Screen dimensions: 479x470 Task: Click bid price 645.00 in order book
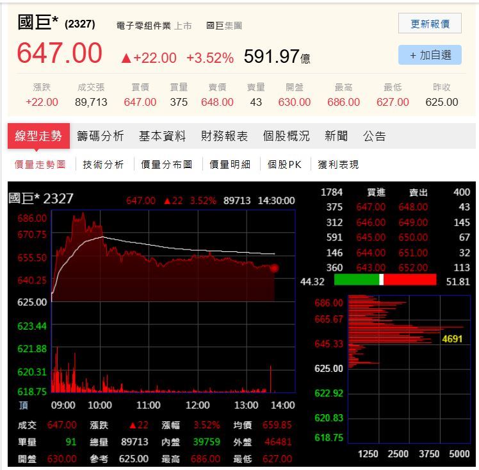371,237
